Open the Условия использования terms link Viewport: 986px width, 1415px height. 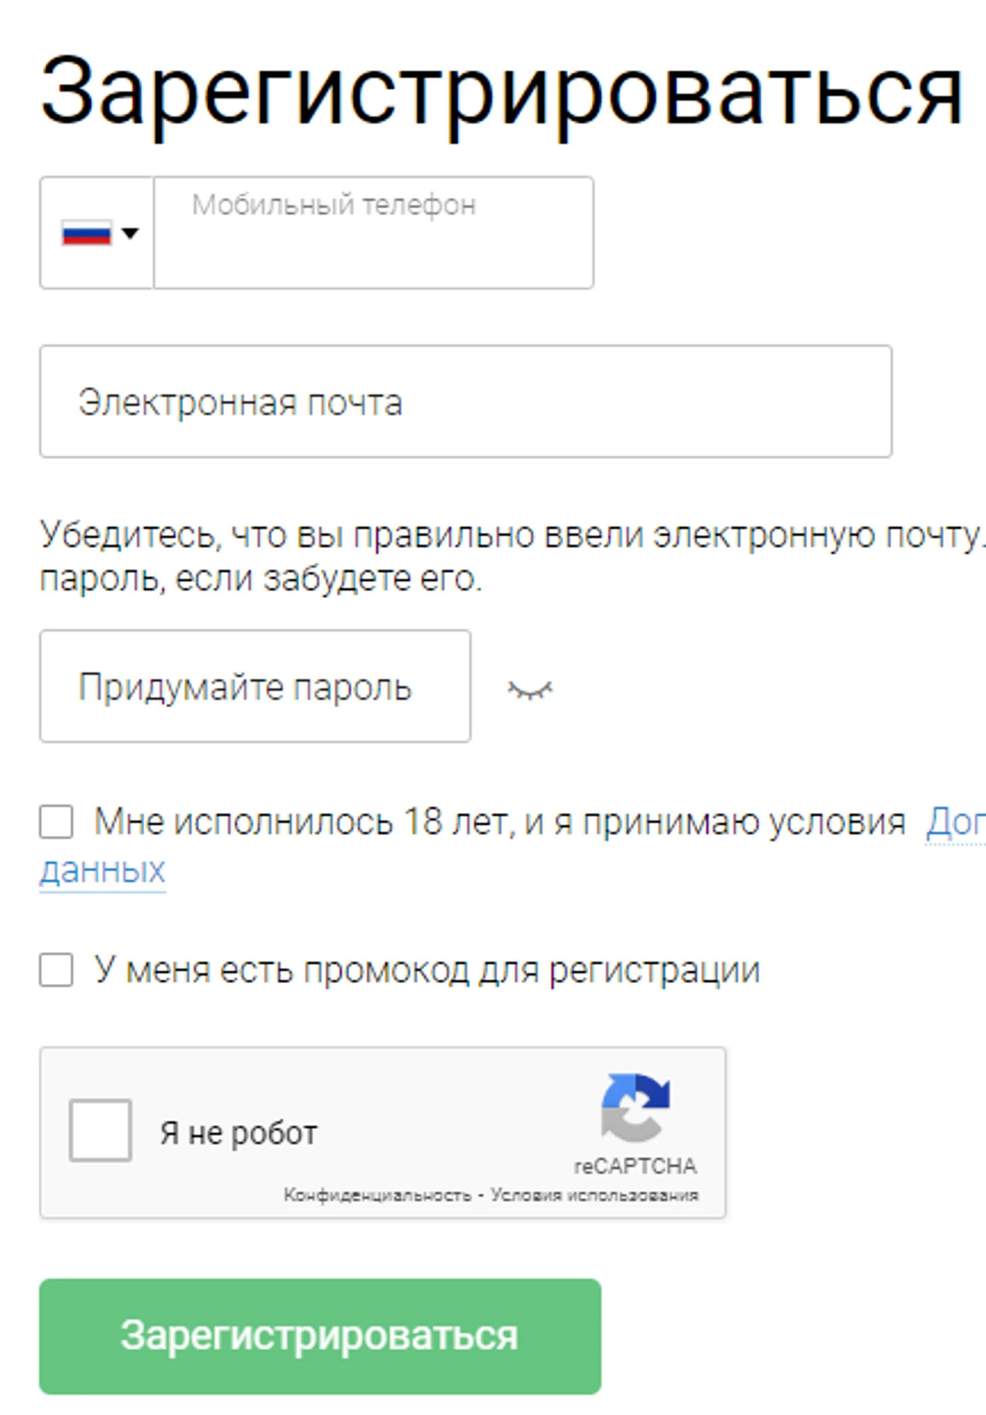pos(594,1195)
